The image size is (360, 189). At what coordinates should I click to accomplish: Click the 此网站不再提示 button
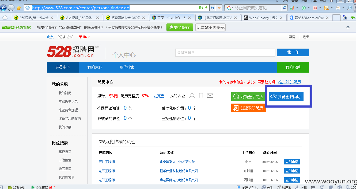tap(210, 27)
